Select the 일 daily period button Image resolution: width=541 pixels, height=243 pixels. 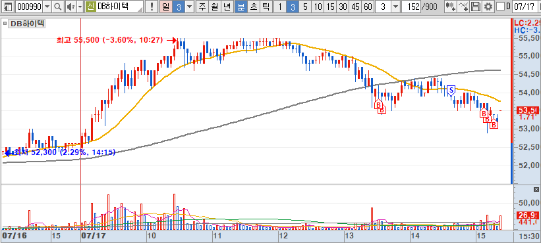pos(165,7)
